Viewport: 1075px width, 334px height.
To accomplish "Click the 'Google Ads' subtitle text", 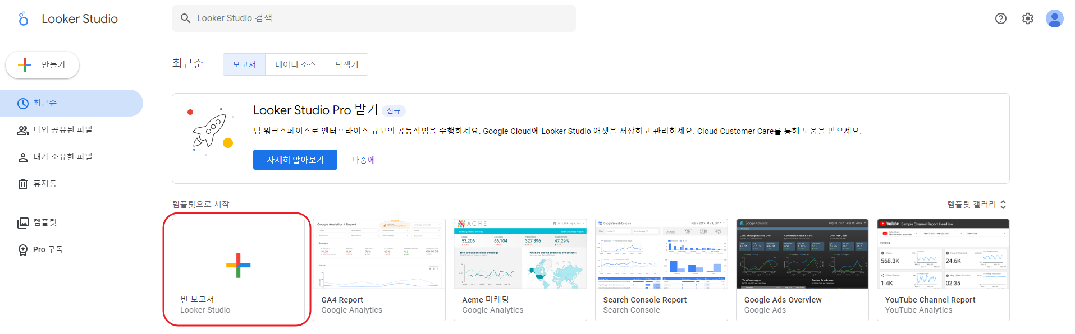I will (765, 310).
